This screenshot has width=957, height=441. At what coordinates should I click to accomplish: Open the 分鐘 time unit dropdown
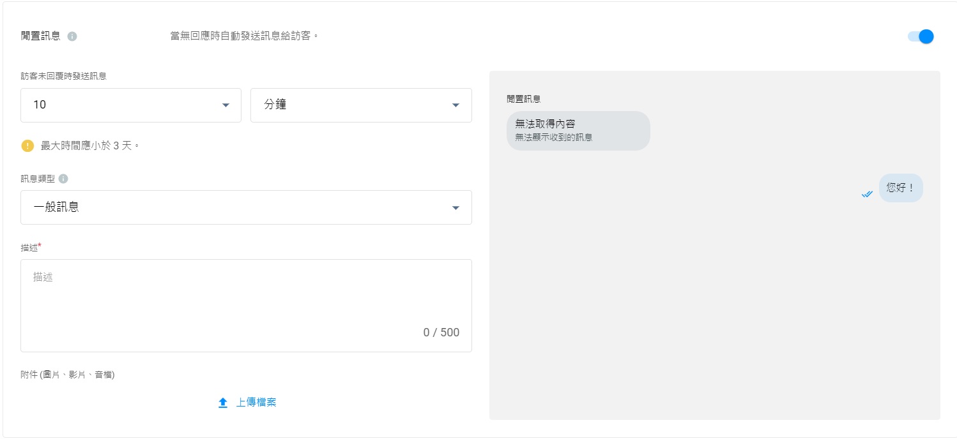tap(360, 105)
